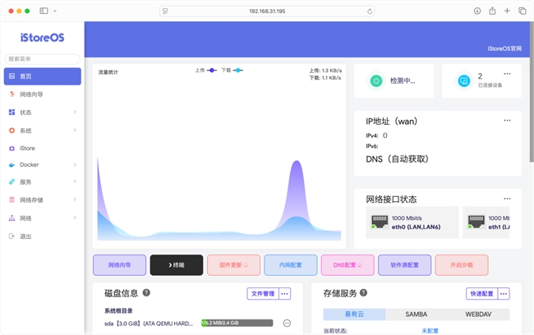Expand the 状态 menu chevron
The width and height of the screenshot is (534, 335).
(x=75, y=112)
